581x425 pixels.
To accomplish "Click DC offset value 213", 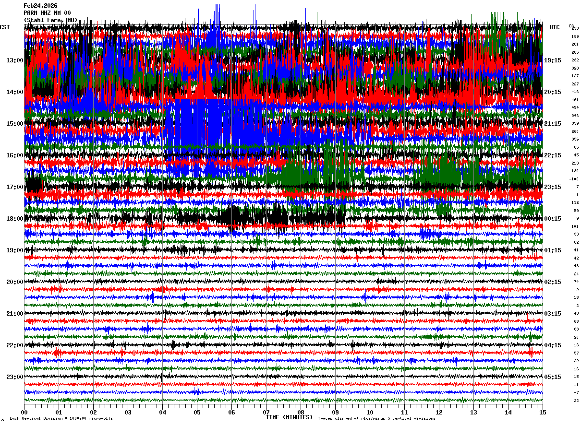I will pos(575,163).
